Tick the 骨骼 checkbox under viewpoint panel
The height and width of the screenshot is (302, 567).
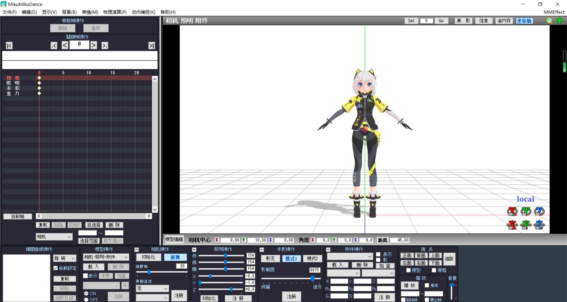point(434,270)
